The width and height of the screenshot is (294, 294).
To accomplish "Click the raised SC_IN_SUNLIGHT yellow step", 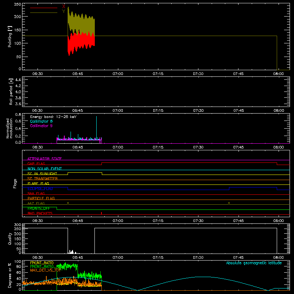I will pos(85,172).
